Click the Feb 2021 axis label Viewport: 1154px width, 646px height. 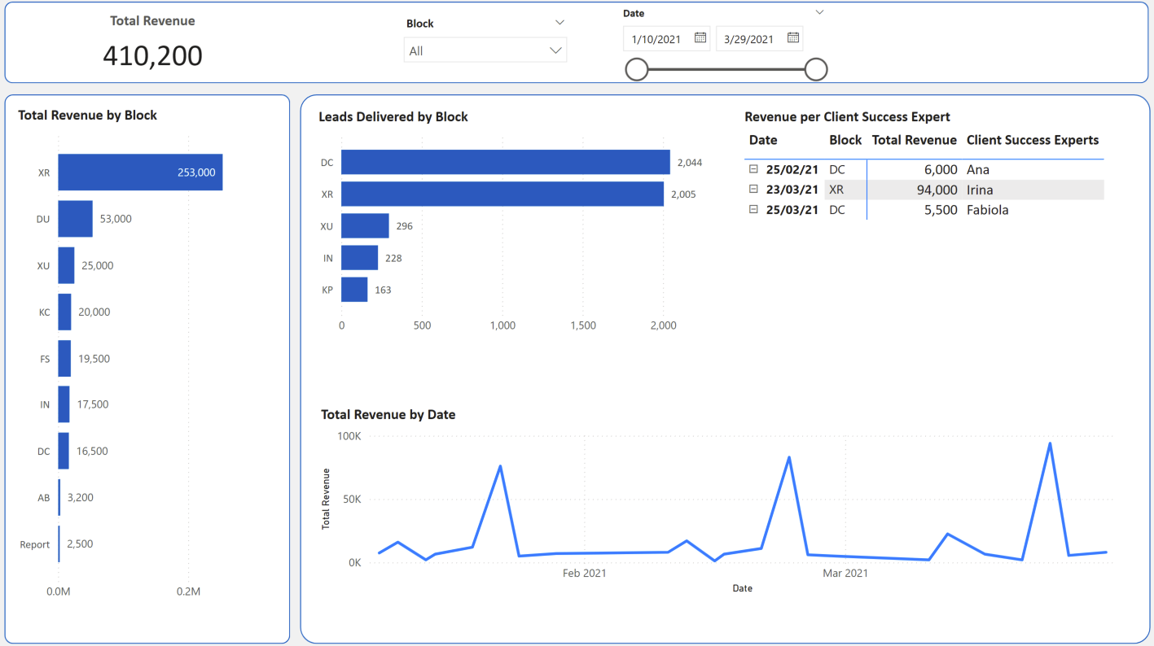click(x=585, y=574)
